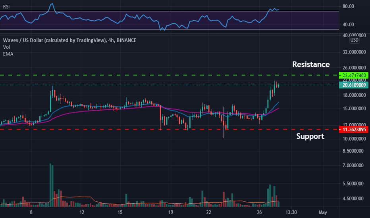Click the 26.0000000 price scale value
The height and width of the screenshot is (218, 370).
click(x=354, y=68)
